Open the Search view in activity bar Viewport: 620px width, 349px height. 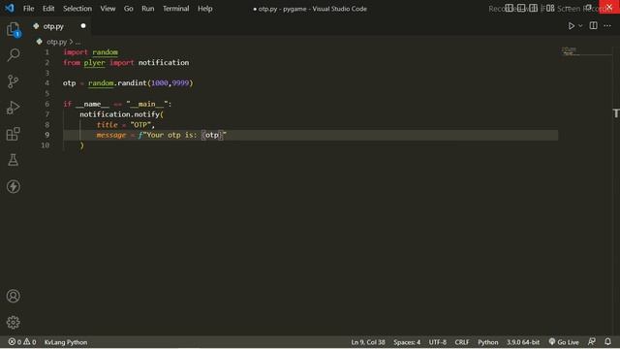(13, 55)
